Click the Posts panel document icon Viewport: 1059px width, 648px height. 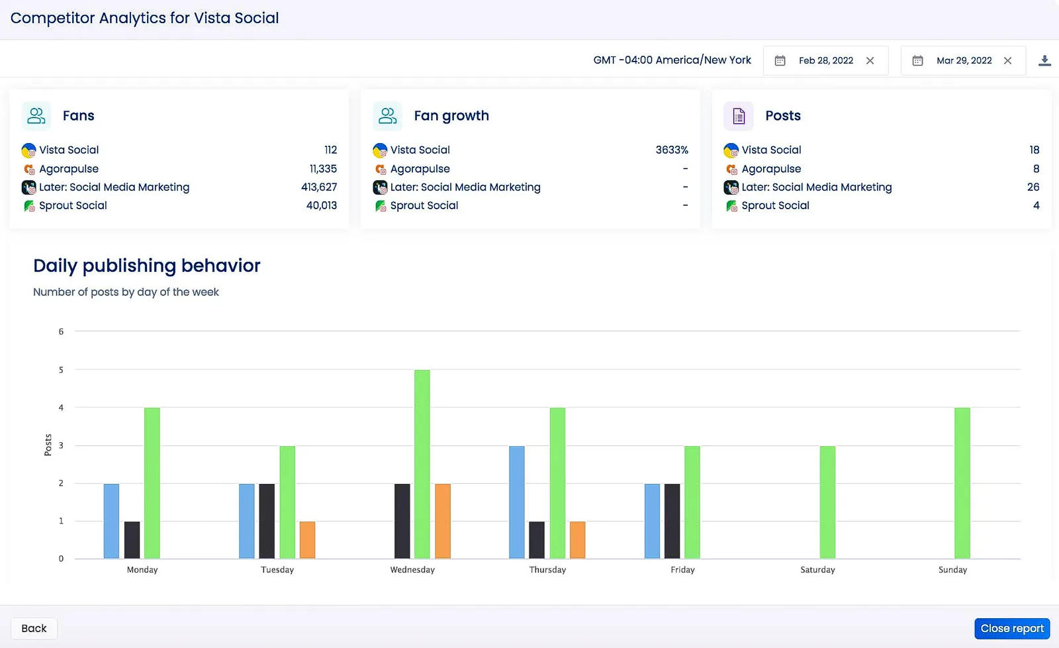pyautogui.click(x=738, y=115)
